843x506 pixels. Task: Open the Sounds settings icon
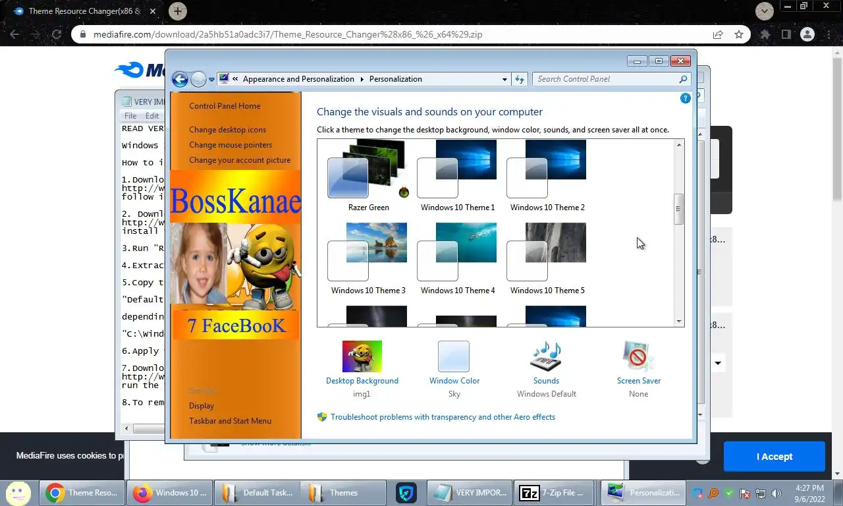click(x=546, y=356)
